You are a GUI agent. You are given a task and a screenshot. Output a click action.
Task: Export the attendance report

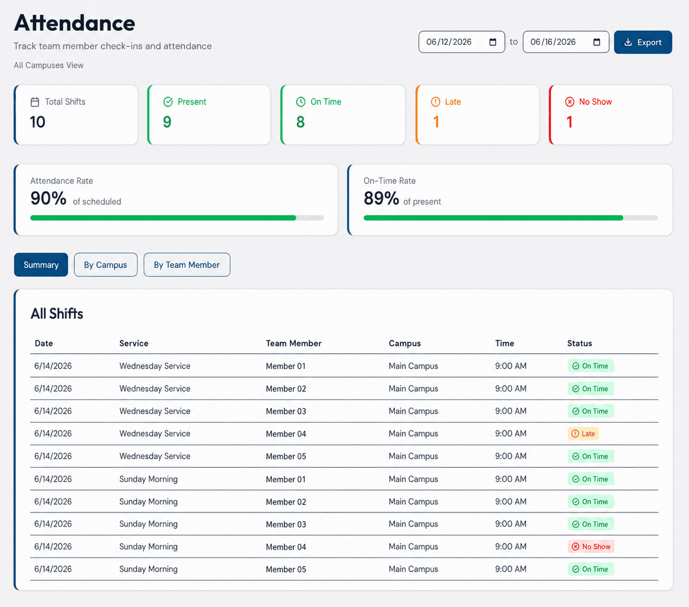643,42
